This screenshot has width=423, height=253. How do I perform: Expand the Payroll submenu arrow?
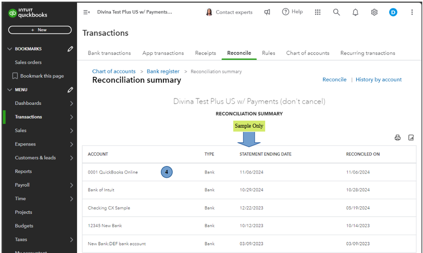pos(71,185)
